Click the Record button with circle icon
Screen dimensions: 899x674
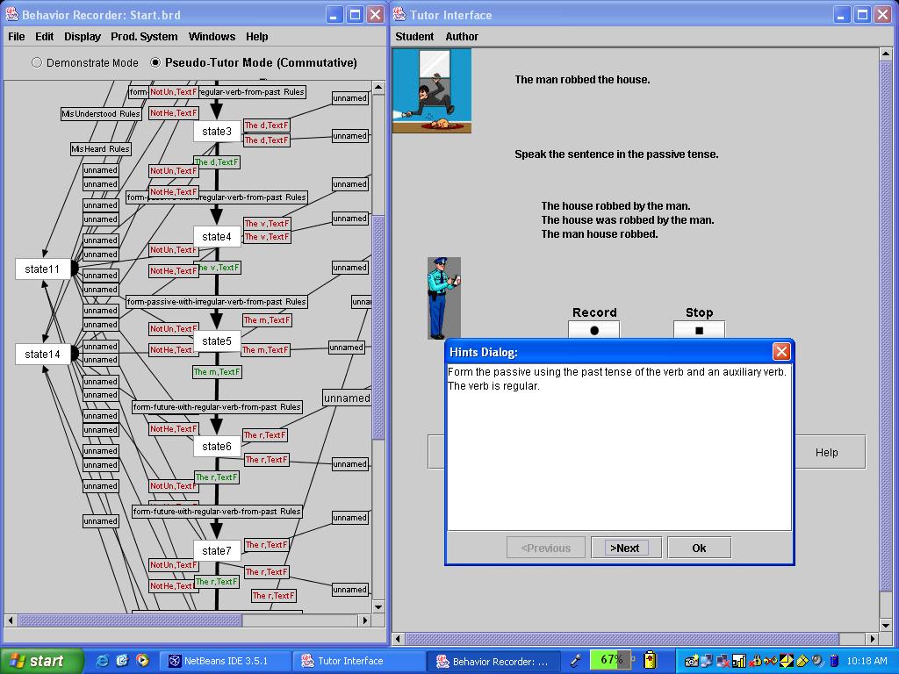point(593,330)
